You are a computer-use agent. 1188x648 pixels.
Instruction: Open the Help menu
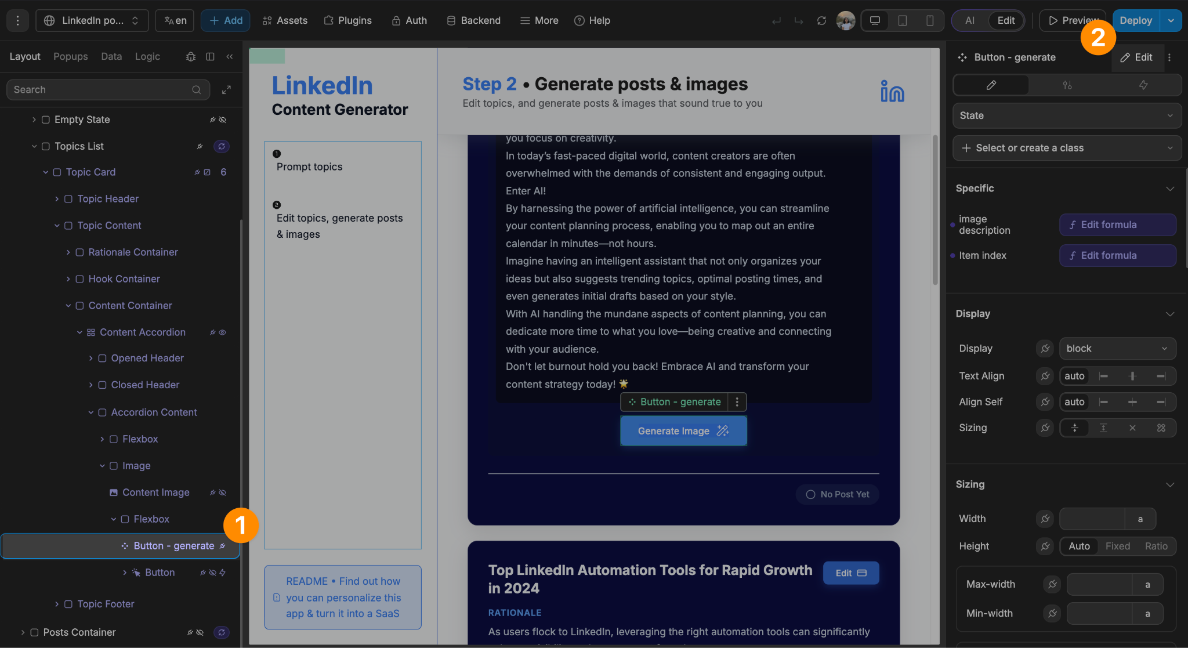[592, 20]
